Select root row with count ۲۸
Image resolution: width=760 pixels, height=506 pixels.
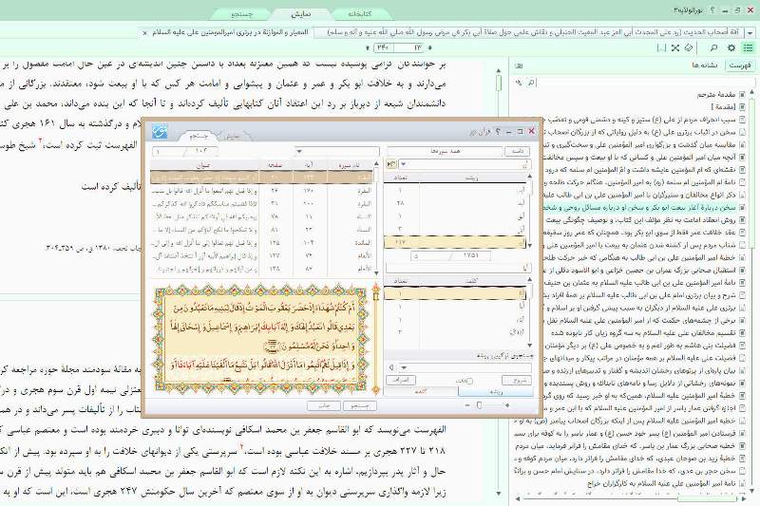pos(456,203)
